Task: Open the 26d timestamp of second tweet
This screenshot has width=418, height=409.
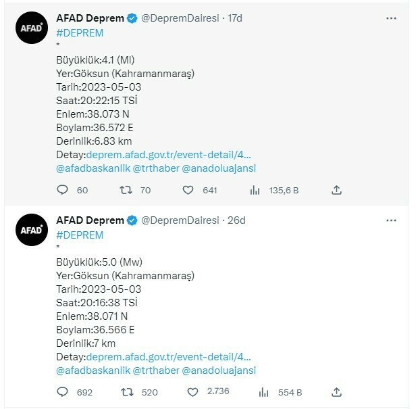Action: pyautogui.click(x=236, y=220)
